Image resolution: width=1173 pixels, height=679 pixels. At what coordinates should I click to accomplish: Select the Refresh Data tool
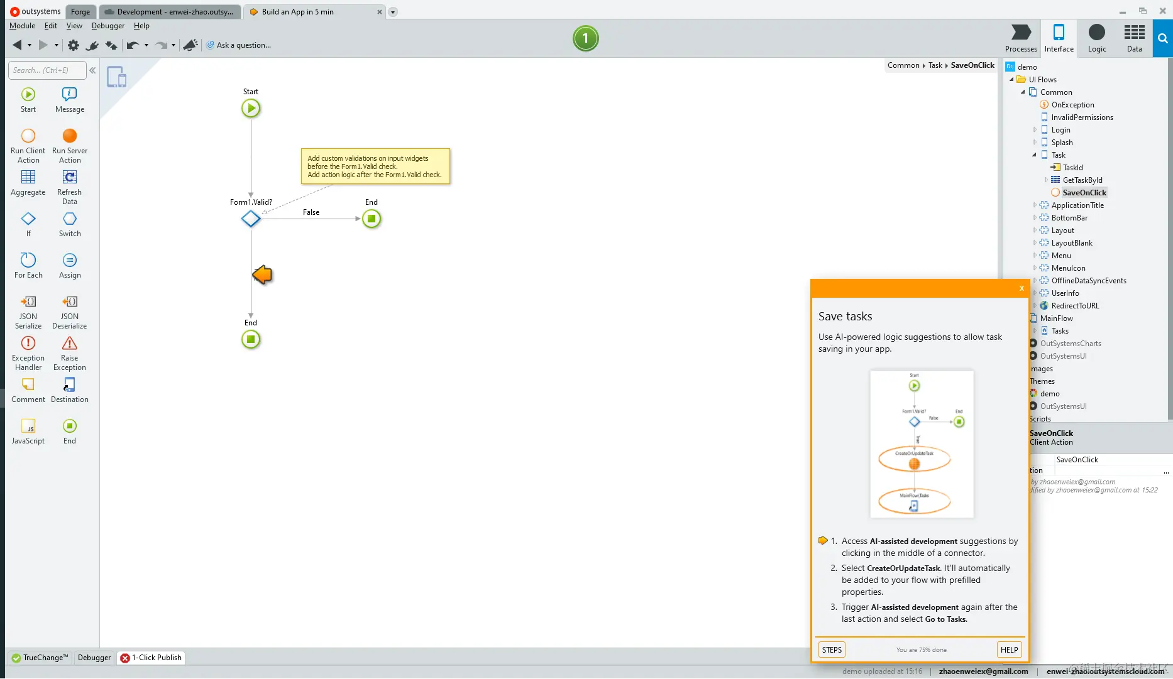coord(70,187)
